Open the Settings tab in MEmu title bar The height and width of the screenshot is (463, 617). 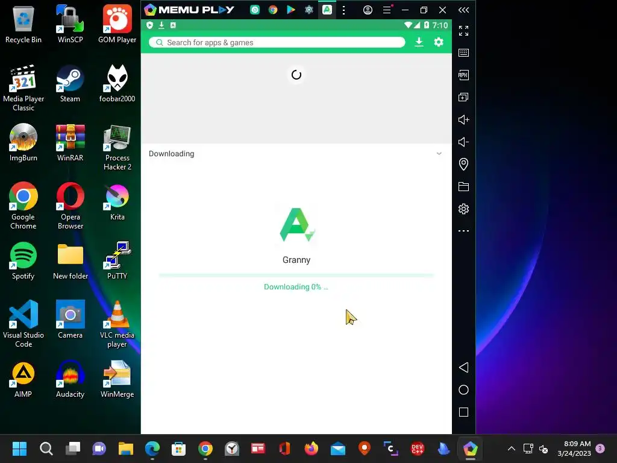pos(309,10)
